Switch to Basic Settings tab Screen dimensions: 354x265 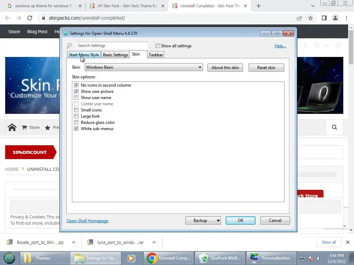tap(115, 55)
